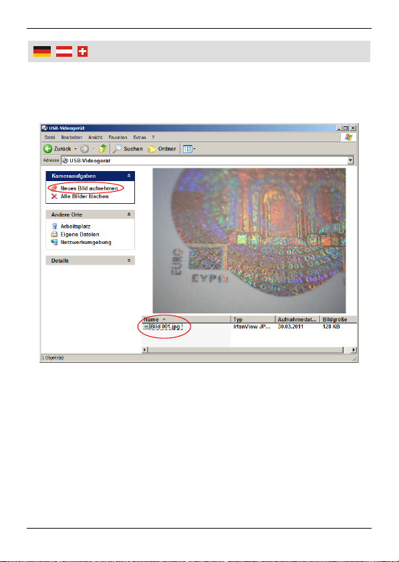Open Netzwerkumgebung network icon
This screenshot has width=399, height=562.
[55, 242]
